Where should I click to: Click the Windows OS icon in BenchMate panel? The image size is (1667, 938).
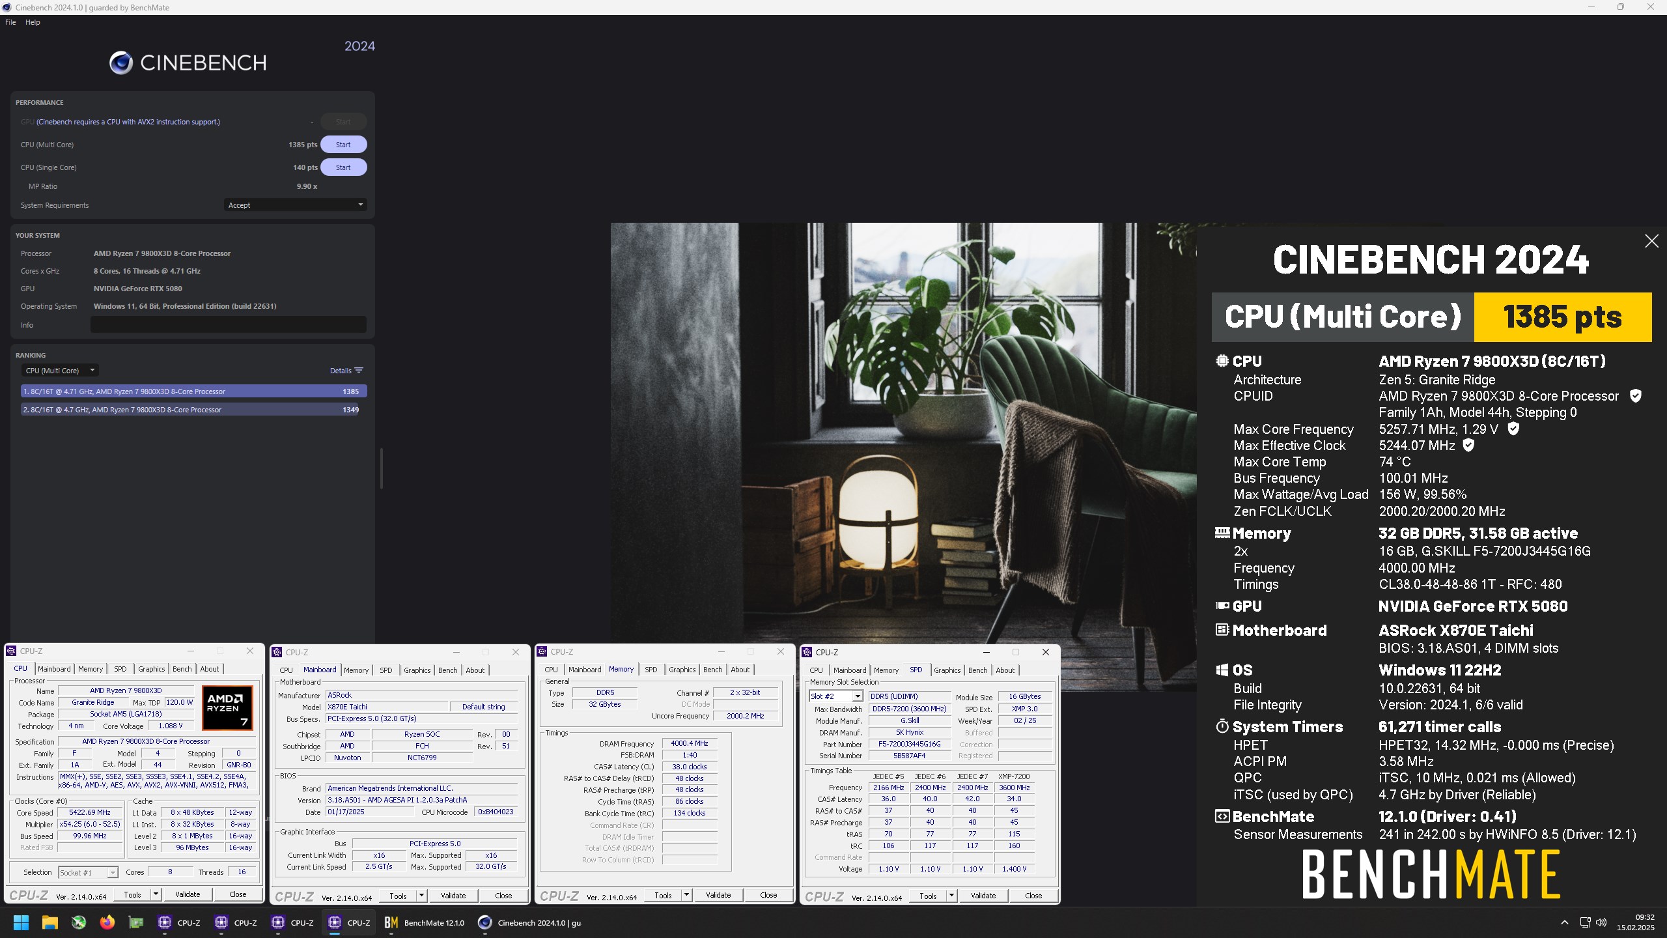tap(1222, 670)
